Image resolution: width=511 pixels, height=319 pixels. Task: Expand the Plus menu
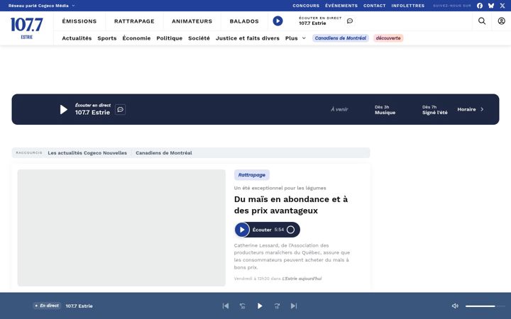point(295,38)
